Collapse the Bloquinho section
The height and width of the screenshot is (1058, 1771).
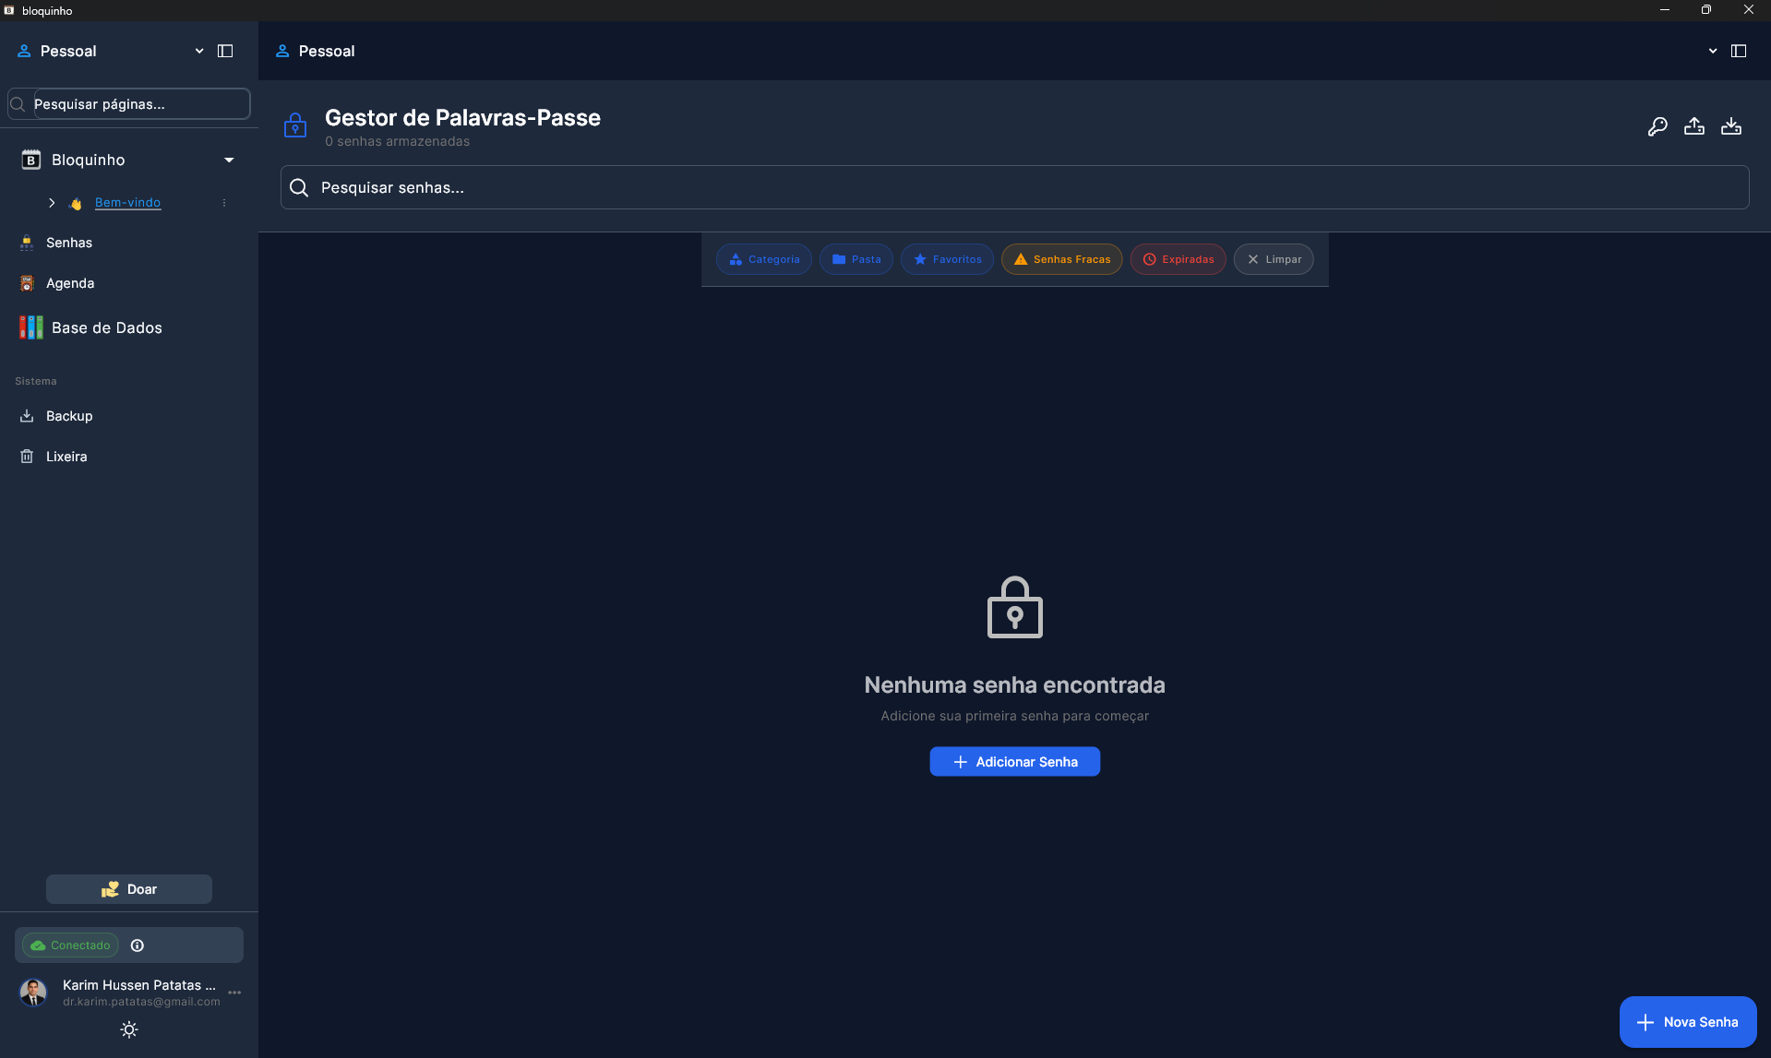[228, 160]
